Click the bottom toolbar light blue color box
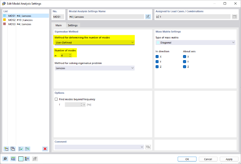This screenshot has width=241, height=164. pyautogui.click(x=21, y=159)
